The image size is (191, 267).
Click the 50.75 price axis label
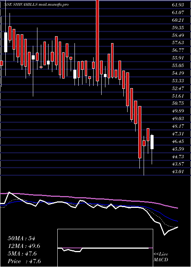pyautogui.click(x=178, y=103)
